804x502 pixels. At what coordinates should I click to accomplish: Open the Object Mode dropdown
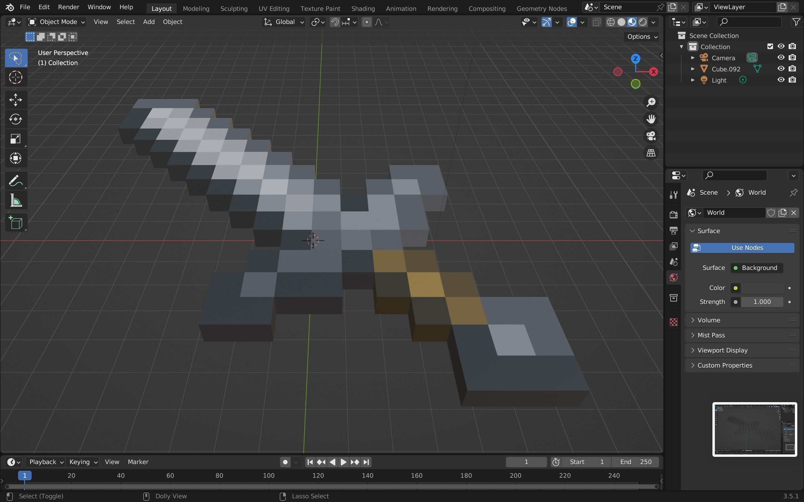[56, 22]
